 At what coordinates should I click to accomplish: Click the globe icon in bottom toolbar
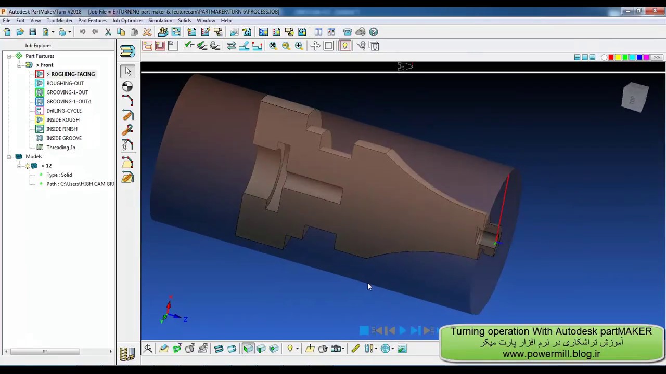[386, 349]
